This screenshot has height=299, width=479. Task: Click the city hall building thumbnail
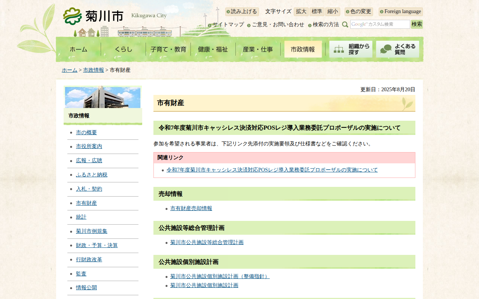point(103,97)
